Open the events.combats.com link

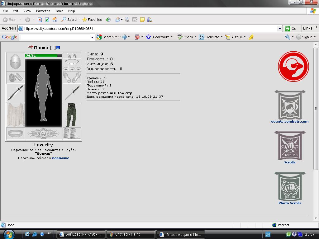[x=290, y=122]
